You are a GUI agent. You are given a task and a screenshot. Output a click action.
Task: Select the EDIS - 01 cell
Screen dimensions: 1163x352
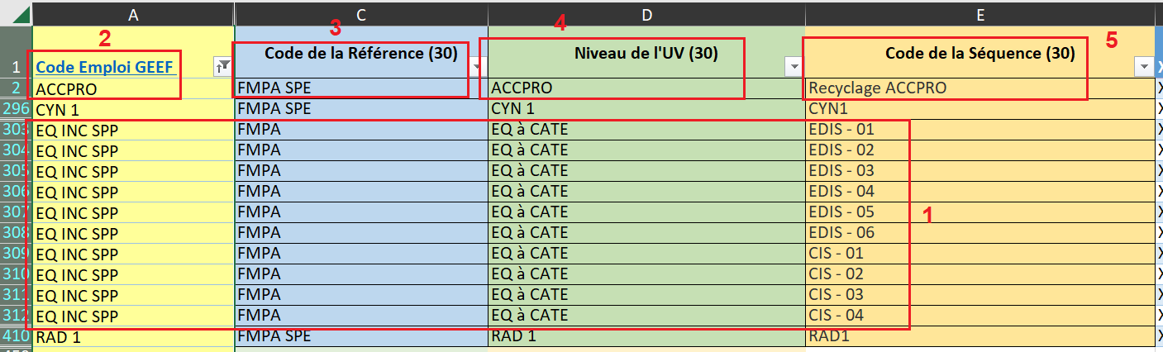point(979,129)
